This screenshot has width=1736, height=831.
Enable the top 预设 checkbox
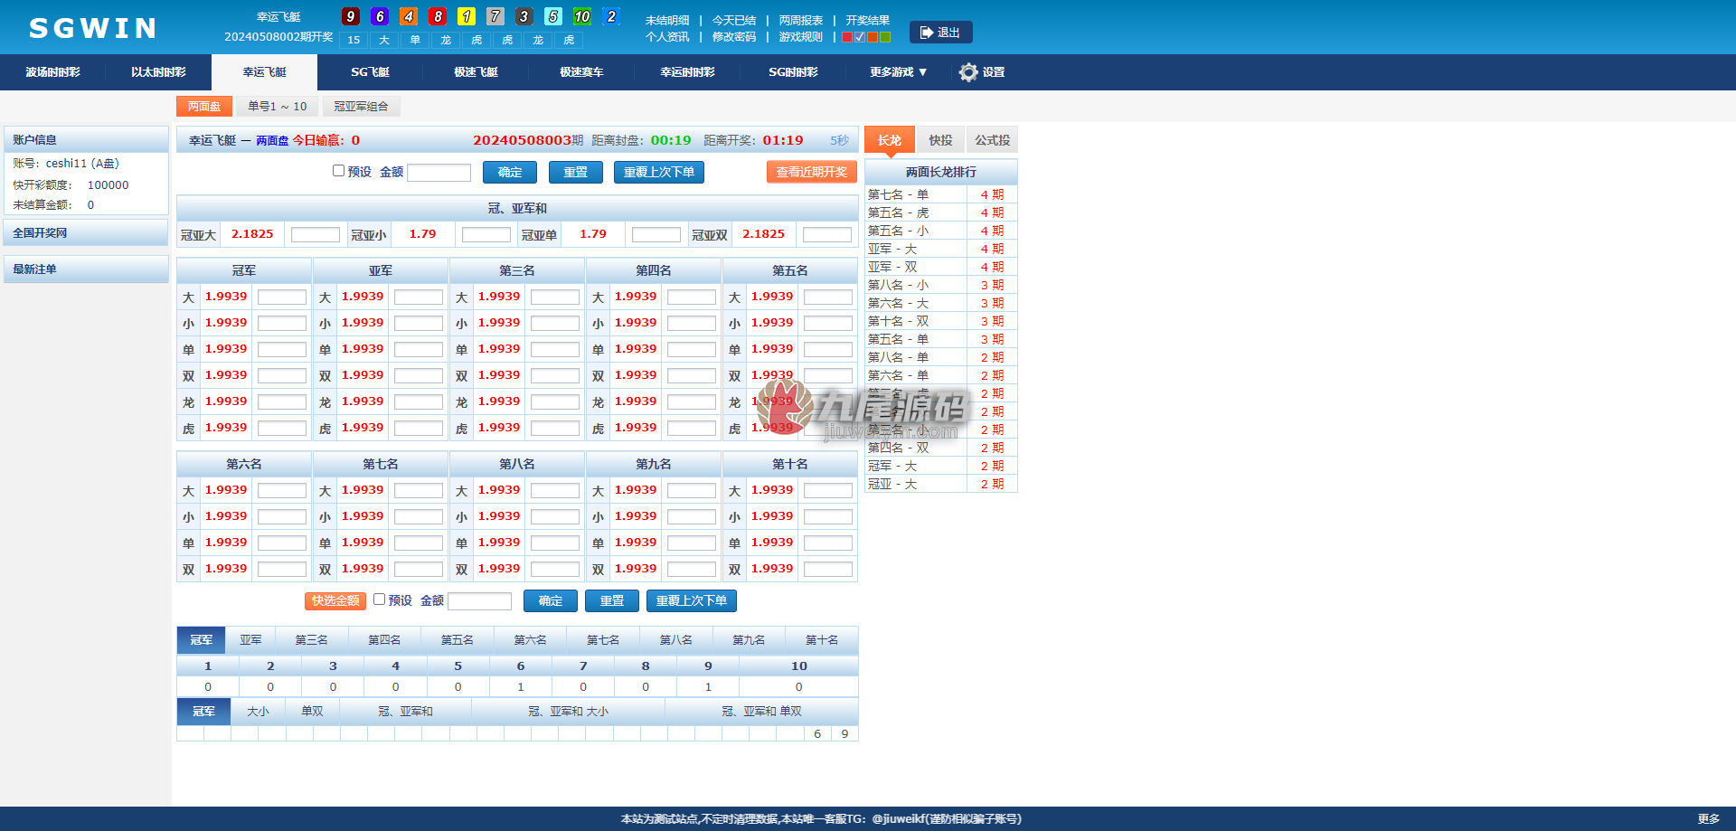click(x=338, y=171)
